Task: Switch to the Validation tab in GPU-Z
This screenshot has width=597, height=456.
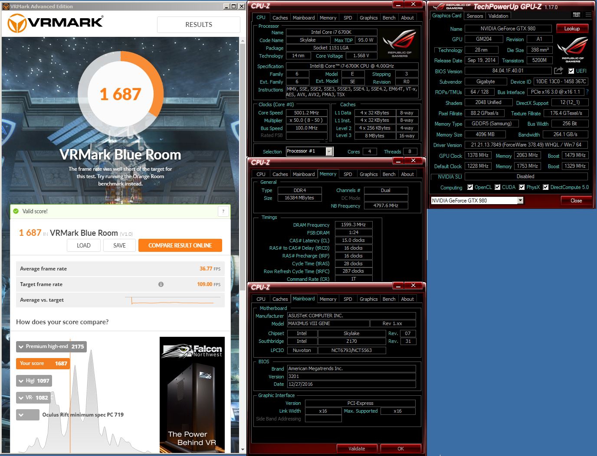Action: click(x=498, y=16)
